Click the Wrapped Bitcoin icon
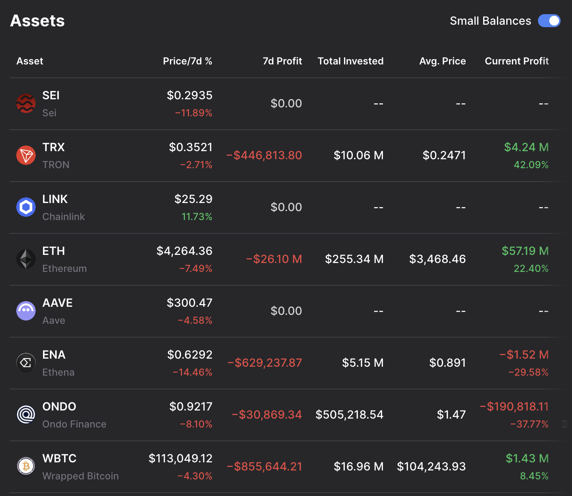The height and width of the screenshot is (496, 572). [26, 466]
